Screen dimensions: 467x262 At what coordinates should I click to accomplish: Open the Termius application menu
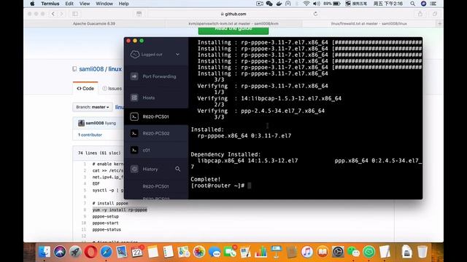pos(50,4)
